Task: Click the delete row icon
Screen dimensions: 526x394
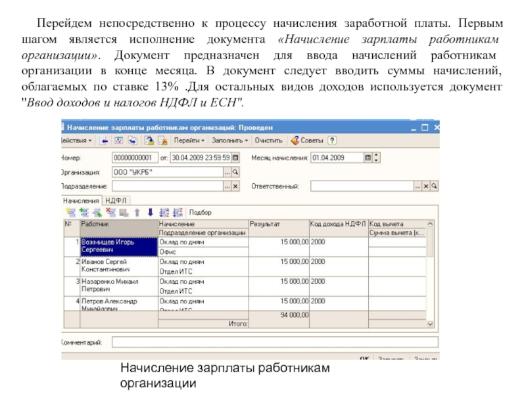Action: tap(110, 212)
